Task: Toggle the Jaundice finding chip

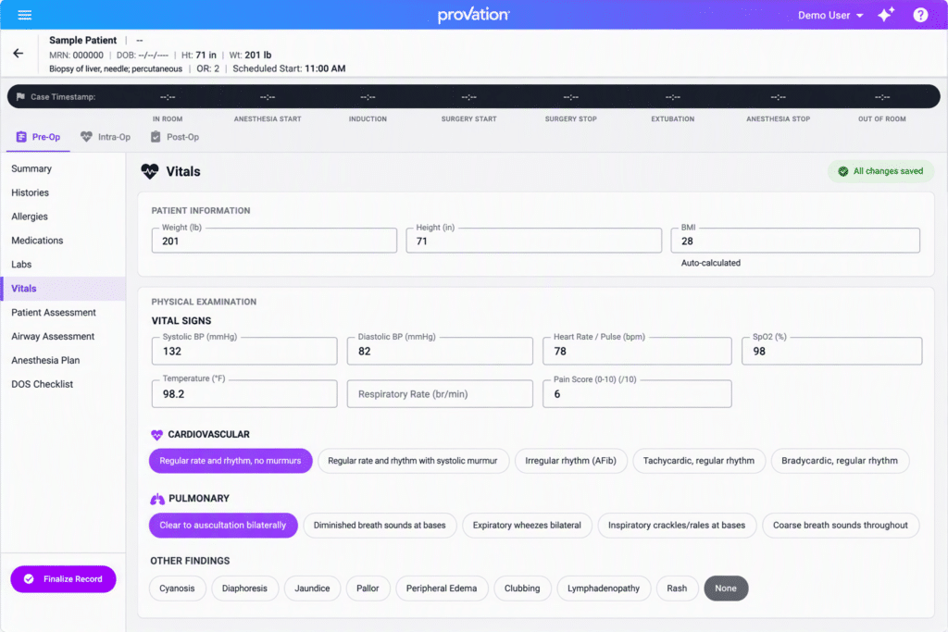Action: pos(312,589)
